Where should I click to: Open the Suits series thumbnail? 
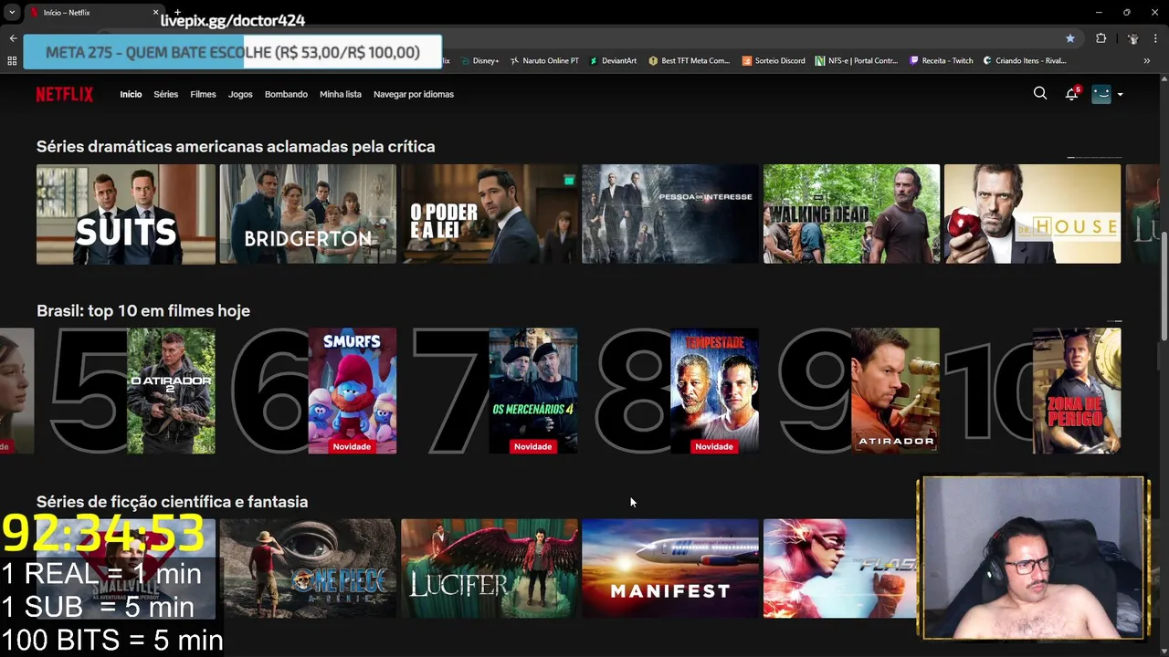click(x=126, y=214)
